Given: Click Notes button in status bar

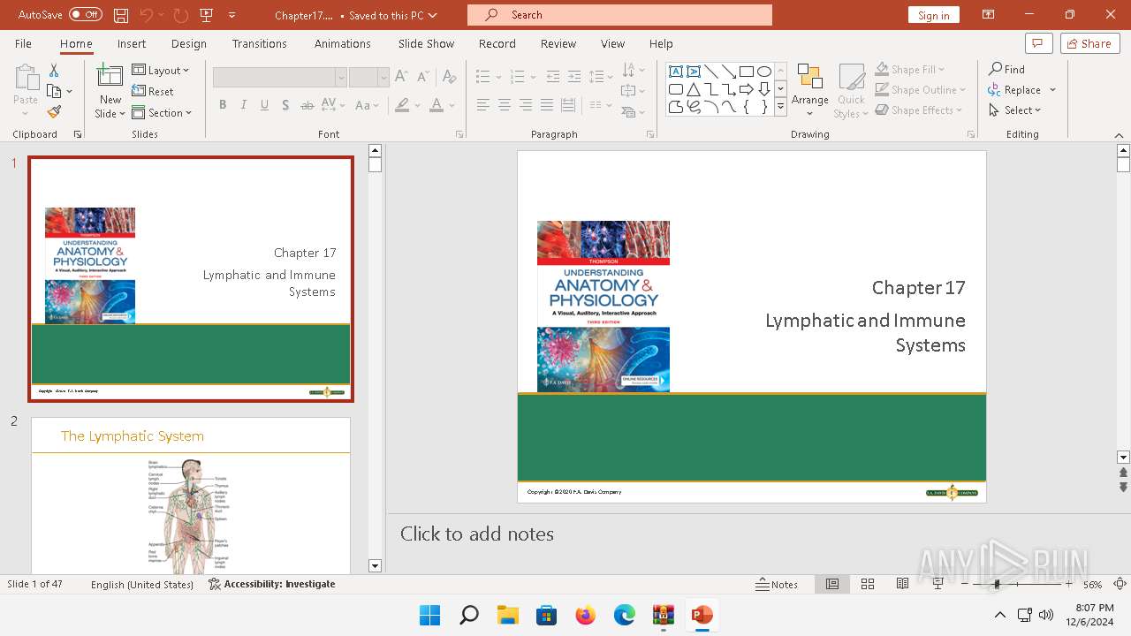Looking at the screenshot, I should tap(778, 584).
